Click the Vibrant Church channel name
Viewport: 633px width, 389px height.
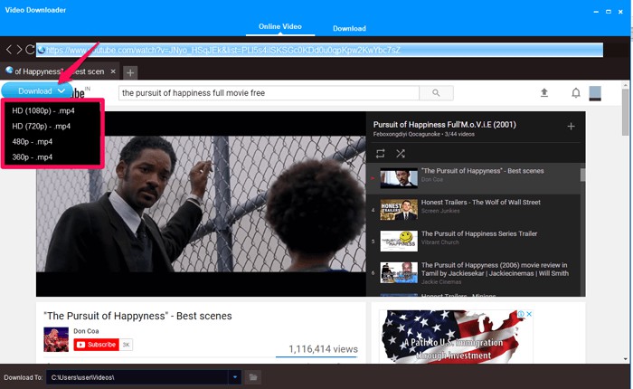click(440, 242)
